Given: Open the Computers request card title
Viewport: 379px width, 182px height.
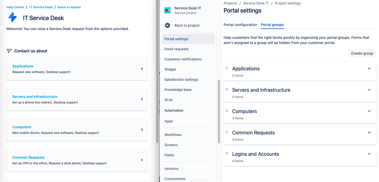Looking at the screenshot, I should click(x=22, y=127).
